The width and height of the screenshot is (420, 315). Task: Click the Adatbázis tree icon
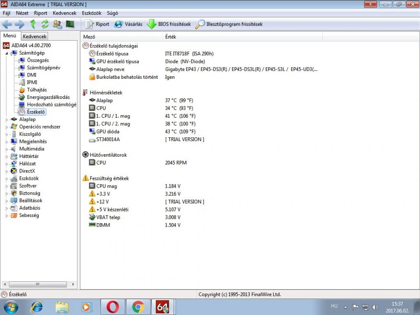(14, 208)
